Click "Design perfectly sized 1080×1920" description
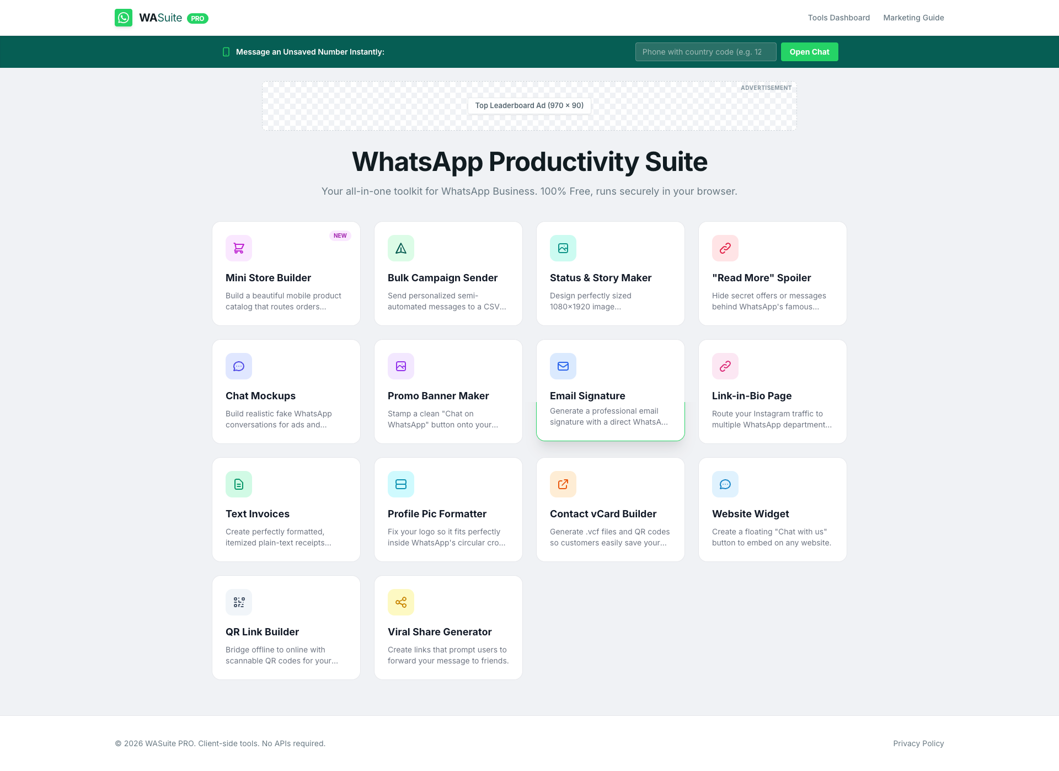The width and height of the screenshot is (1059, 771). (x=591, y=301)
